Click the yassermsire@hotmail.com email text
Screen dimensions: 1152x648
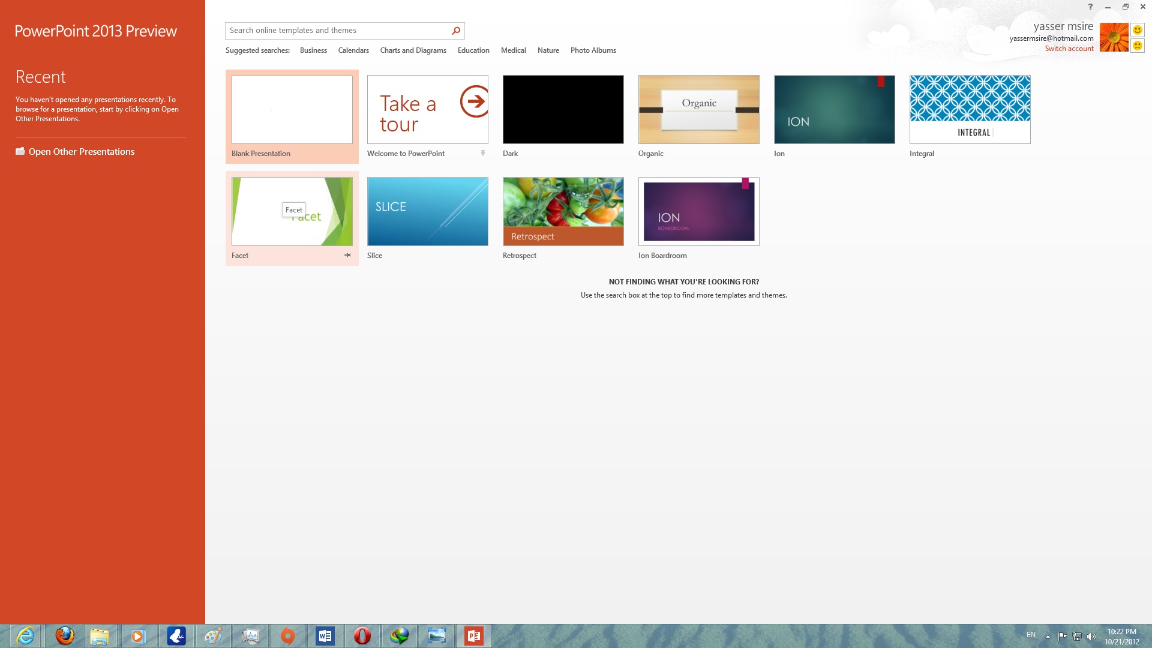[1051, 38]
